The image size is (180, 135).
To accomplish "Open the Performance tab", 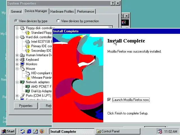I will click(85, 12).
